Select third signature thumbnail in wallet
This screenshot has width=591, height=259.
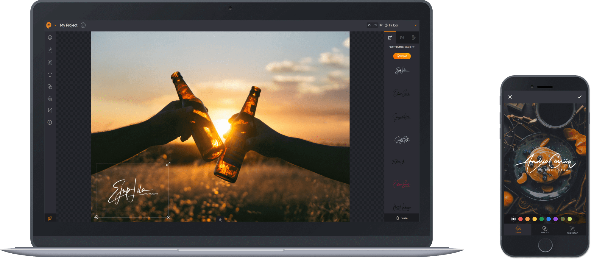click(402, 117)
